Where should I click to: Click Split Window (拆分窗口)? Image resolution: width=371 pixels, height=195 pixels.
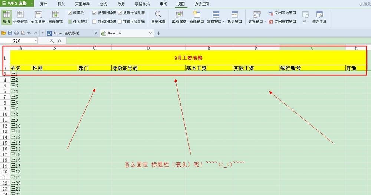click(x=235, y=17)
